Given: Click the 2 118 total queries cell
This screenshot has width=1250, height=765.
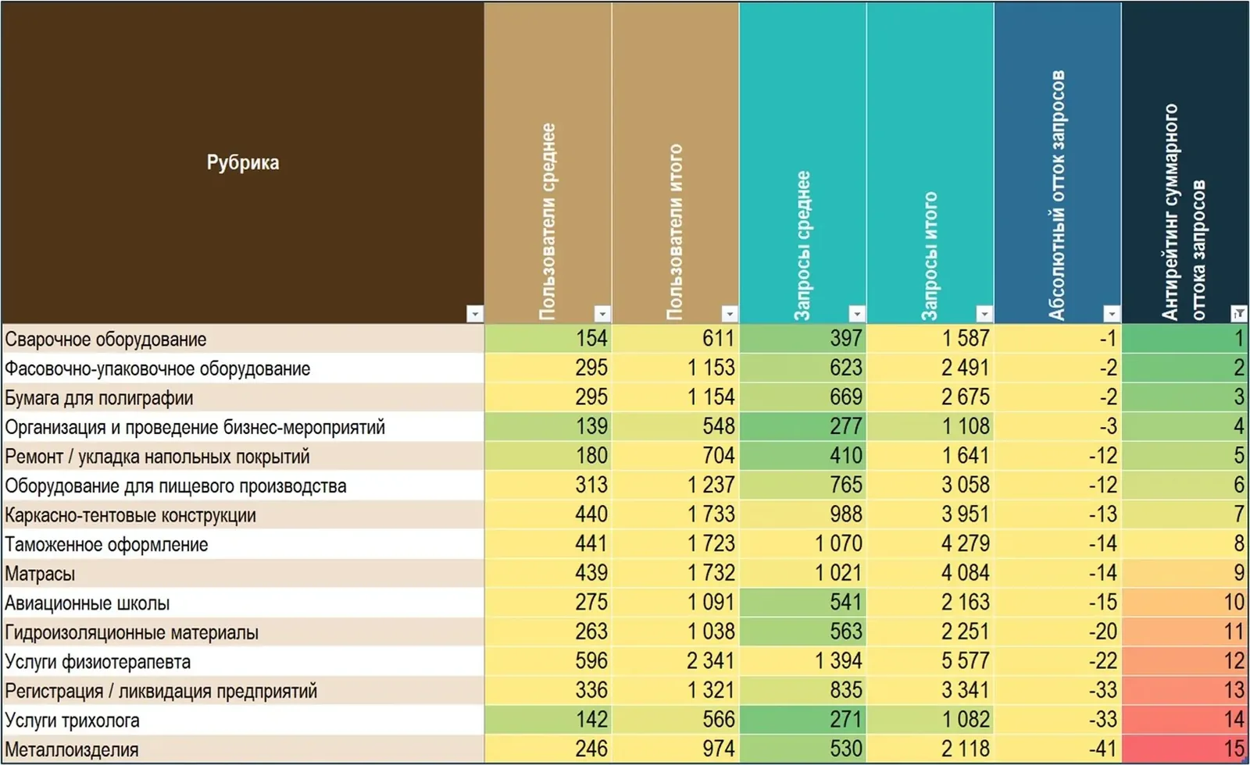Looking at the screenshot, I should 930,749.
